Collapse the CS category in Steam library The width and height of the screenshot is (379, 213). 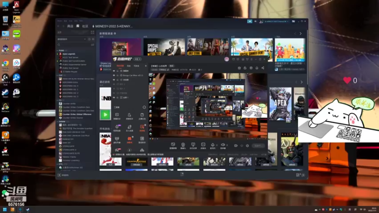tap(57, 100)
